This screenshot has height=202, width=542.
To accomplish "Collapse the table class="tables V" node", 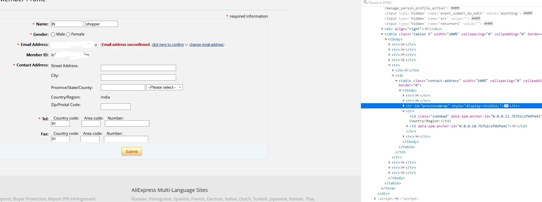I will pyautogui.click(x=382, y=34).
